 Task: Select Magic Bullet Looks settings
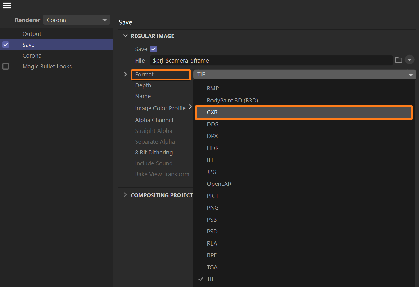coord(47,66)
